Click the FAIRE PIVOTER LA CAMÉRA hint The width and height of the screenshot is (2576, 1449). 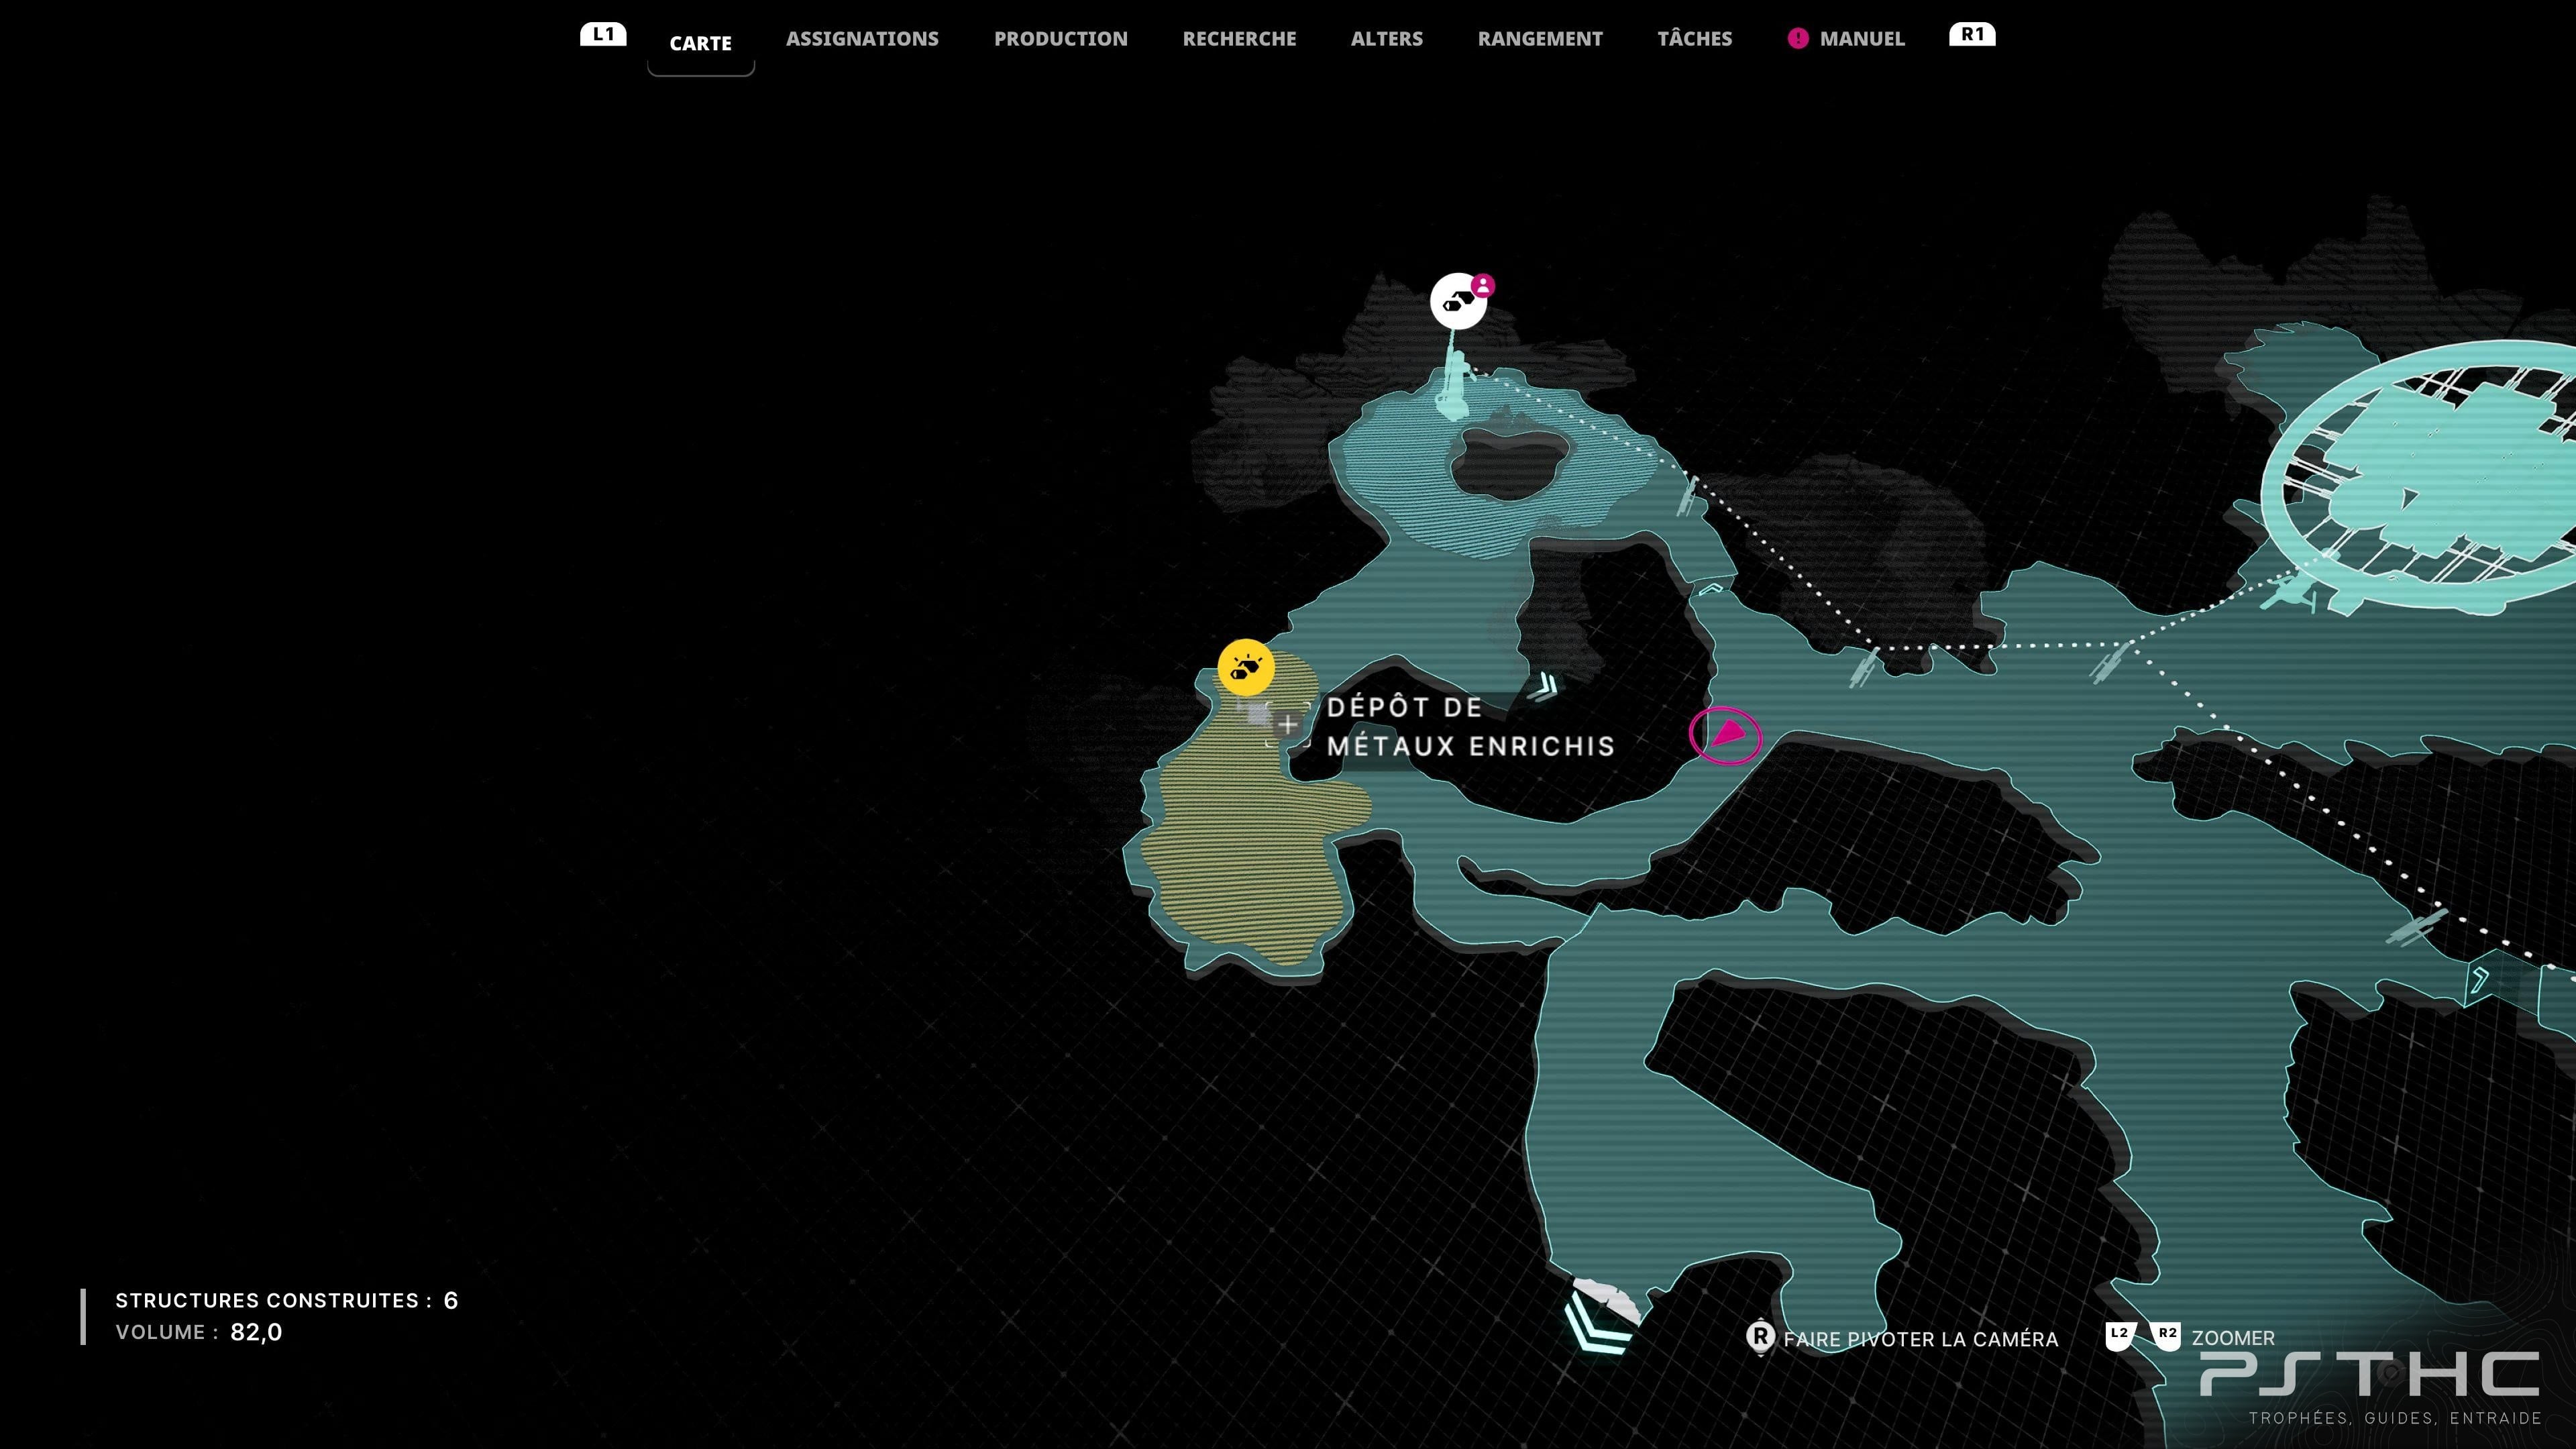[x=1920, y=1339]
